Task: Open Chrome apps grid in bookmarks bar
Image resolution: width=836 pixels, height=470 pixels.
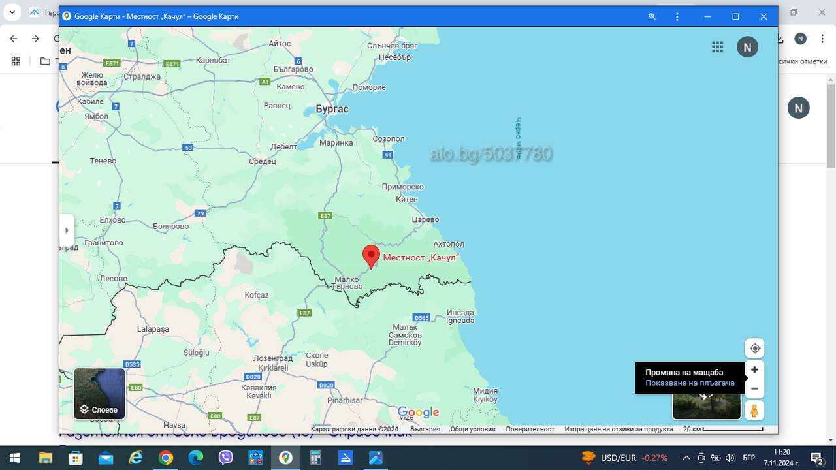Action: tap(16, 61)
